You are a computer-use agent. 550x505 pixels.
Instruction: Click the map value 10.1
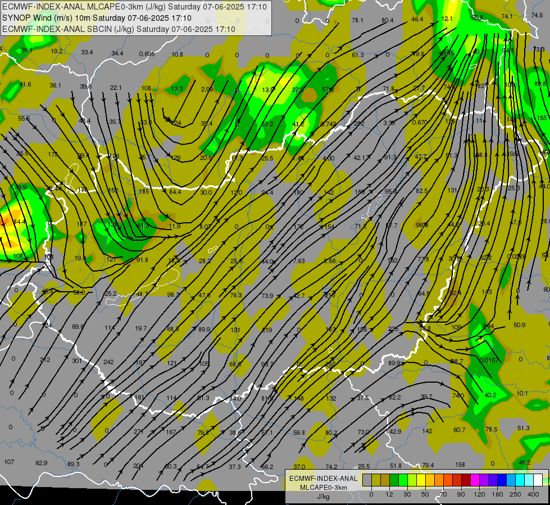[x=522, y=393]
